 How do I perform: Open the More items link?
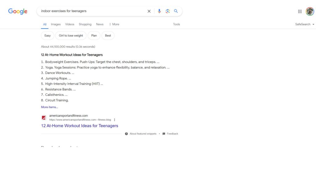[x=50, y=107]
